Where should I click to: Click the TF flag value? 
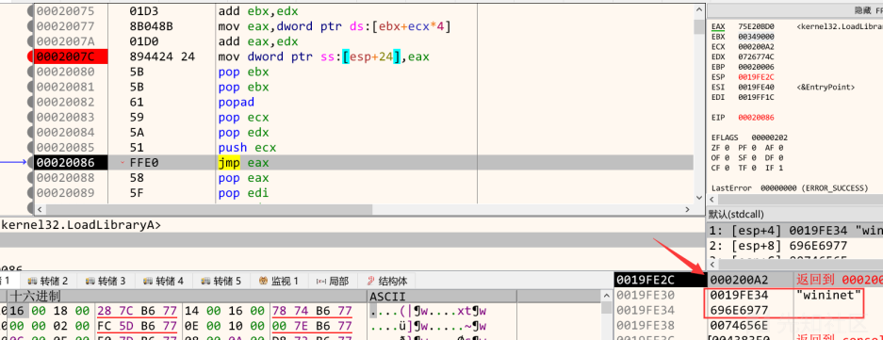pos(754,168)
